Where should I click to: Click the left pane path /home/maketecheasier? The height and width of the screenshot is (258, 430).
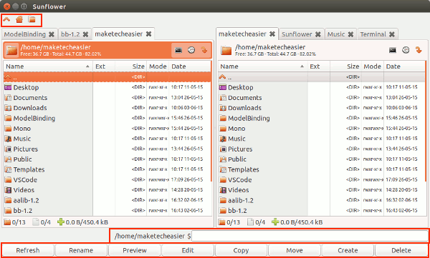pos(56,47)
